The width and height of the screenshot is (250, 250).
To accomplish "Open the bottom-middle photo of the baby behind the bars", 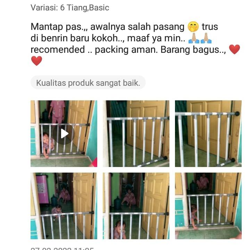I will pyautogui.click(x=136, y=206).
